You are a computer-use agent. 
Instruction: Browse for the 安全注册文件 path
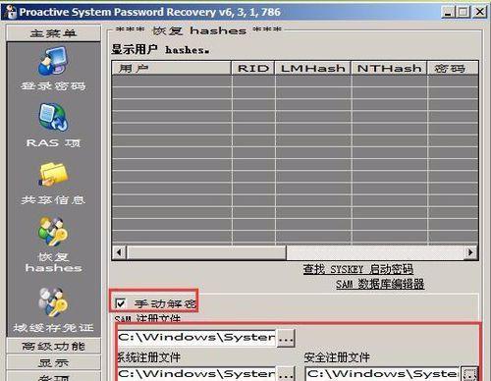469,374
